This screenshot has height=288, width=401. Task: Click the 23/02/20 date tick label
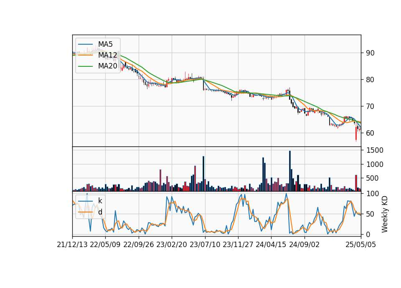(x=172, y=245)
